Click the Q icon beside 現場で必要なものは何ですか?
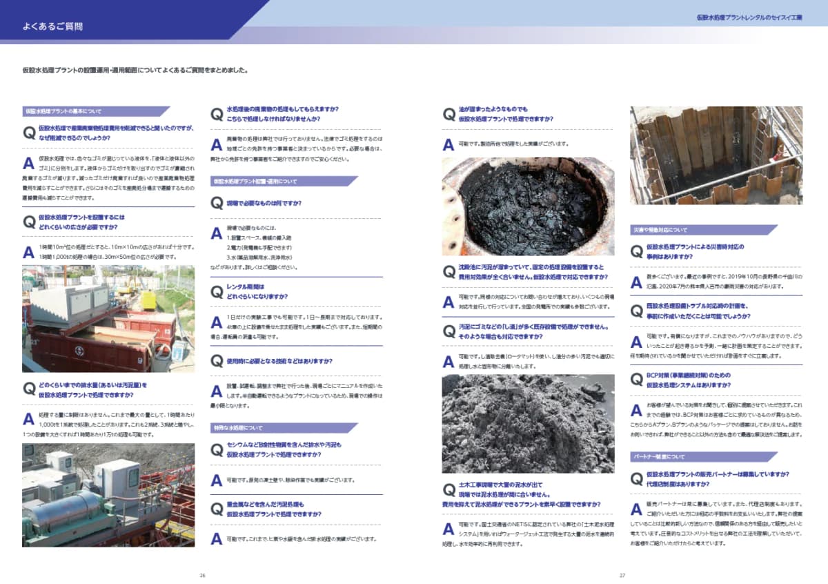This screenshot has height=584, width=828. tap(217, 205)
